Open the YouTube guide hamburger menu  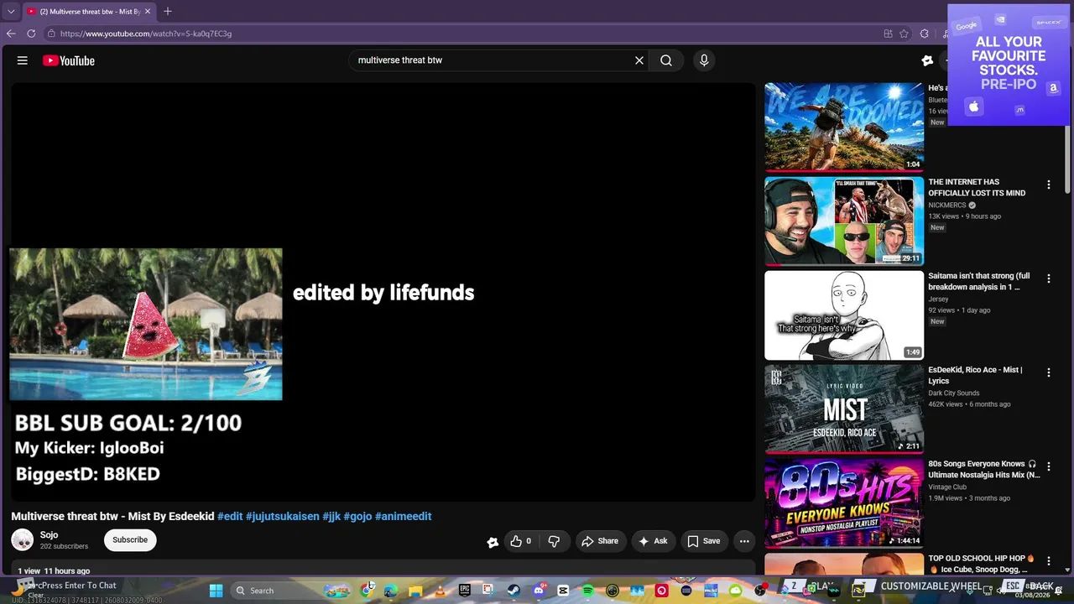tap(23, 60)
